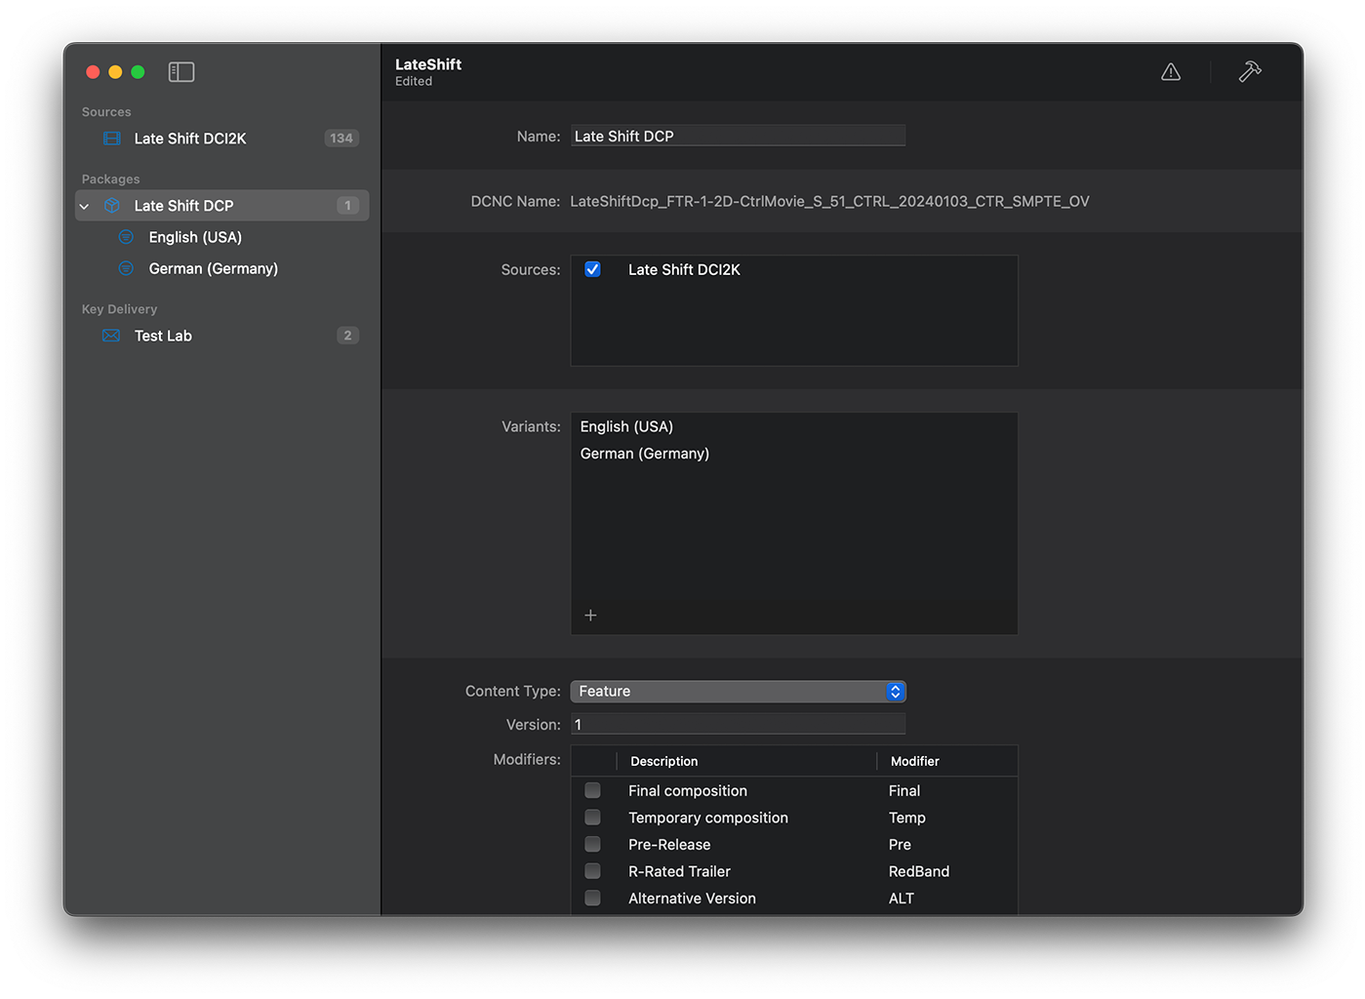Click the German (Germany) variant icon
Viewport: 1365px width, 999px height.
click(x=126, y=268)
